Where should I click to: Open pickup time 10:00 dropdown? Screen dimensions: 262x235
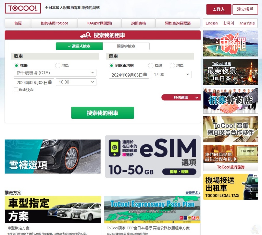click(76, 82)
